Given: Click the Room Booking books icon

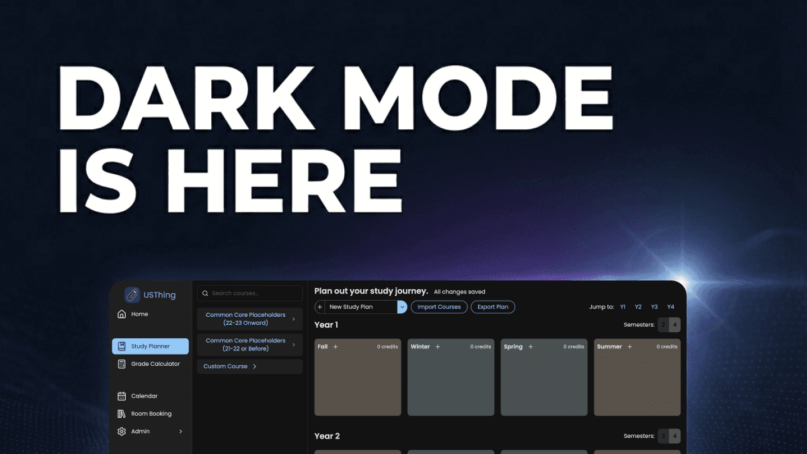Looking at the screenshot, I should 122,414.
